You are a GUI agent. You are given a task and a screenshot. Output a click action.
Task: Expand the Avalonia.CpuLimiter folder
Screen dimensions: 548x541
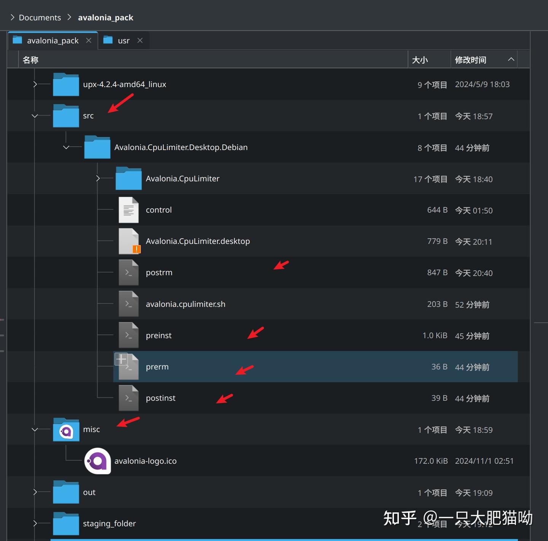[98, 178]
